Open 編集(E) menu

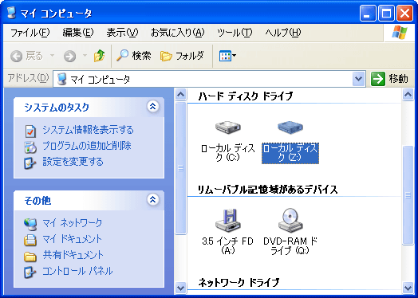pos(78,33)
